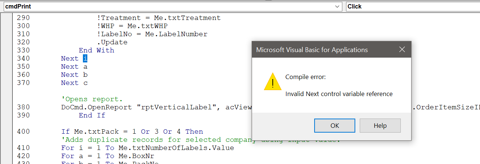Click the 'Opens report. comment line
The height and width of the screenshot is (164, 480).
click(x=92, y=99)
